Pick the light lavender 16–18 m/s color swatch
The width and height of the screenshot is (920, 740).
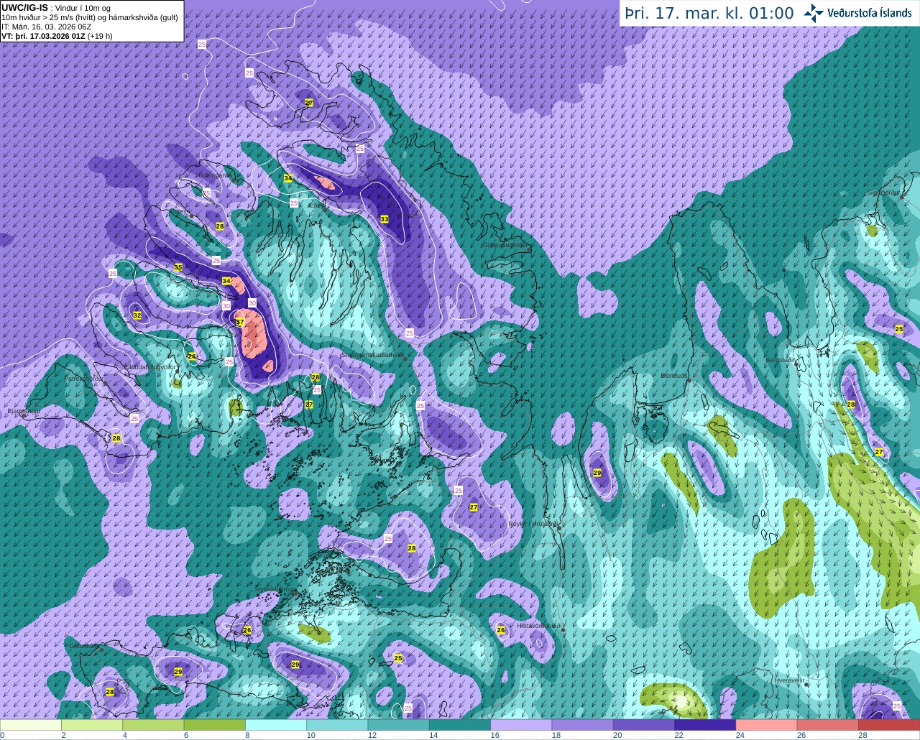pos(521,725)
